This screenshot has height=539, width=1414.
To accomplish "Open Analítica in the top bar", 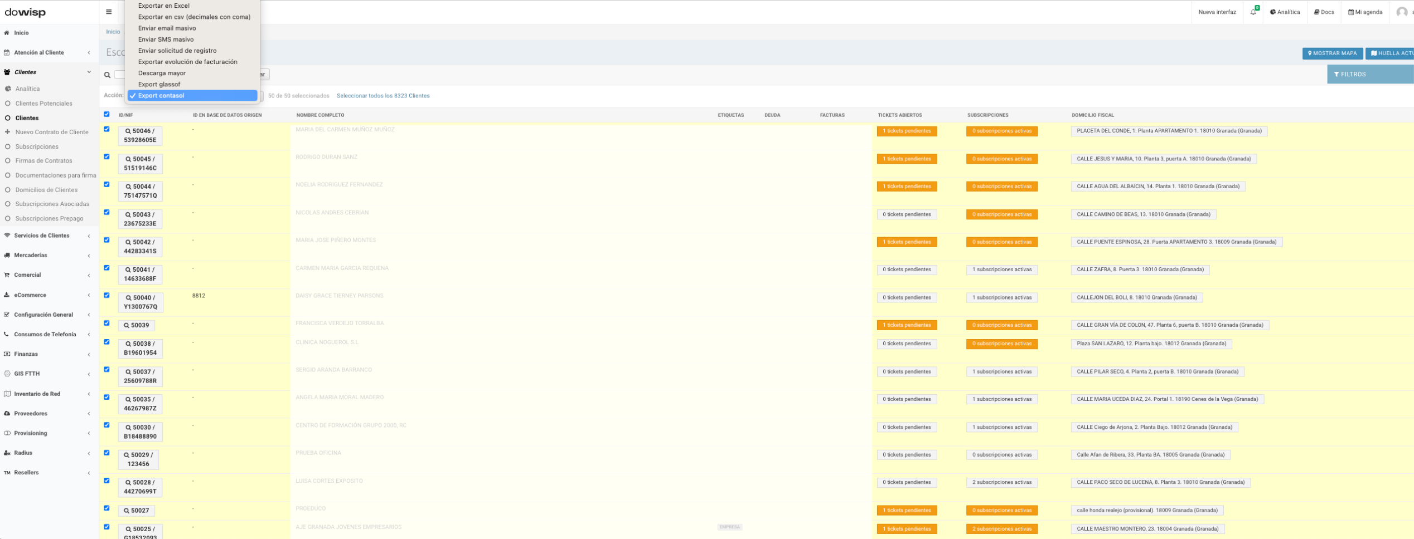I will coord(1285,12).
